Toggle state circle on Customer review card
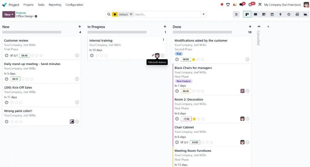The width and height of the screenshot is (310, 167). click(x=77, y=56)
